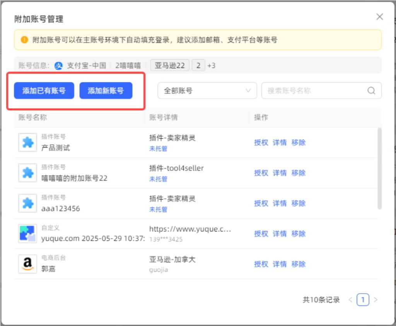The image size is (396, 326).
Task: Select page 1 in pagination
Action: pos(363,300)
